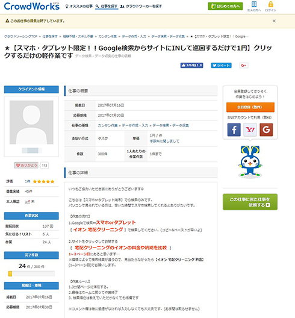Open データ作成・入力 breadcrumb link
This screenshot has height=318, width=295.
134,37
